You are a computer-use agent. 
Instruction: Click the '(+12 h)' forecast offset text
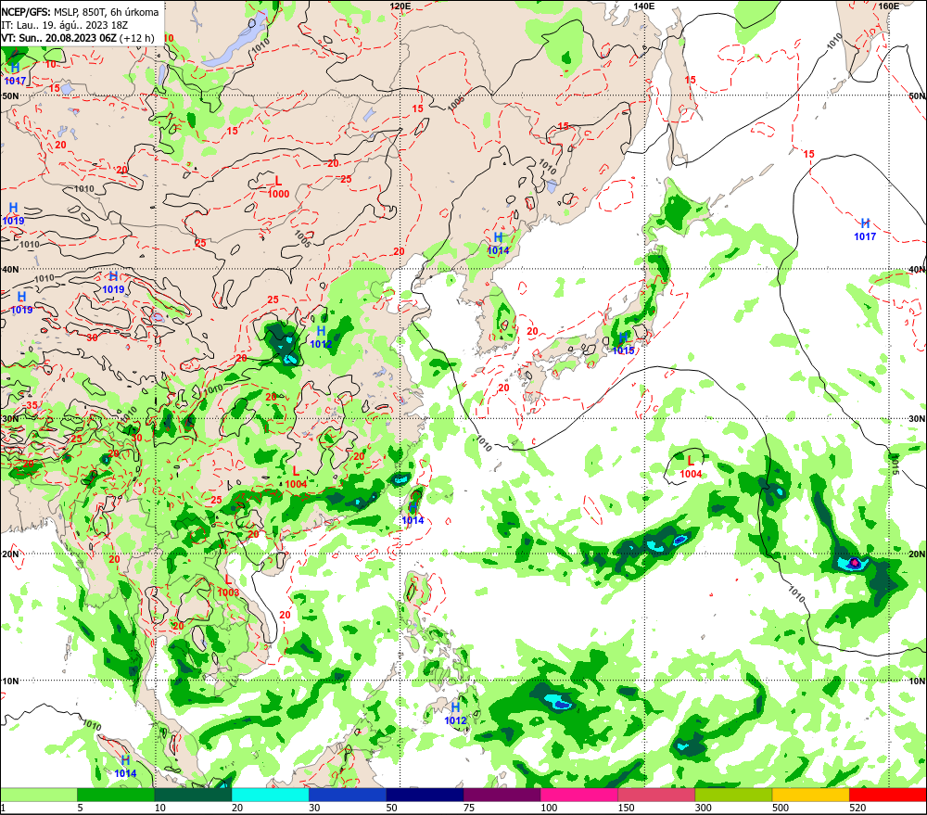136,38
